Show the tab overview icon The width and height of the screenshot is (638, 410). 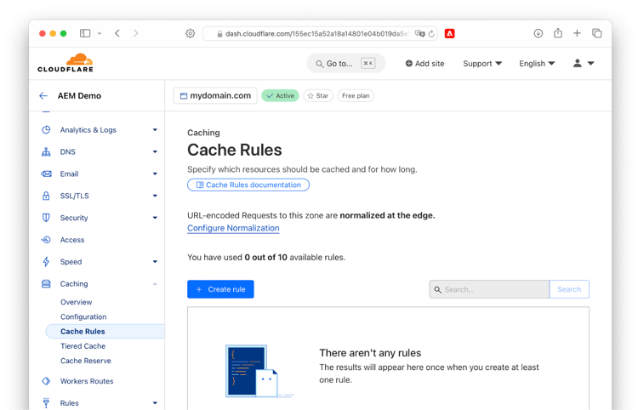[596, 33]
